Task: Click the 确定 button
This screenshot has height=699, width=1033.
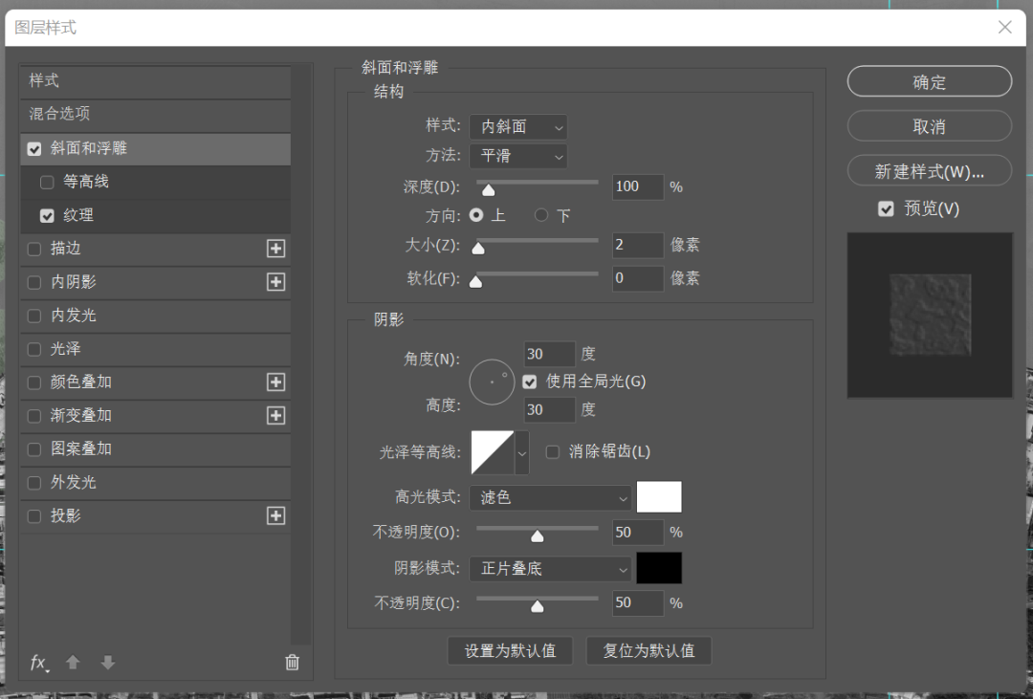Action: (929, 82)
